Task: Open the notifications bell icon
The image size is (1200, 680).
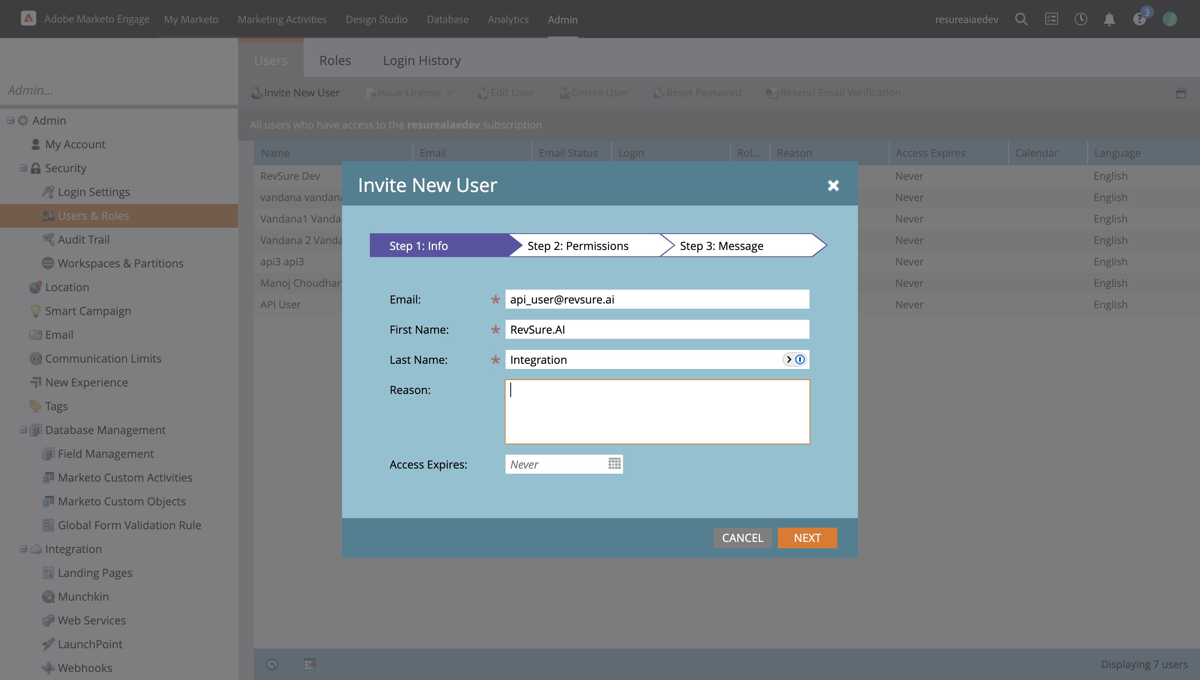Action: 1110,19
